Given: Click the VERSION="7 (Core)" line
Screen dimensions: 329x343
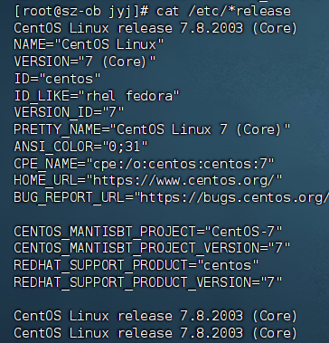Looking at the screenshot, I should click(x=85, y=62).
